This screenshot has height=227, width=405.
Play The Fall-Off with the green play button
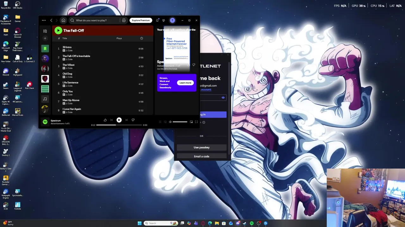pyautogui.click(x=58, y=30)
